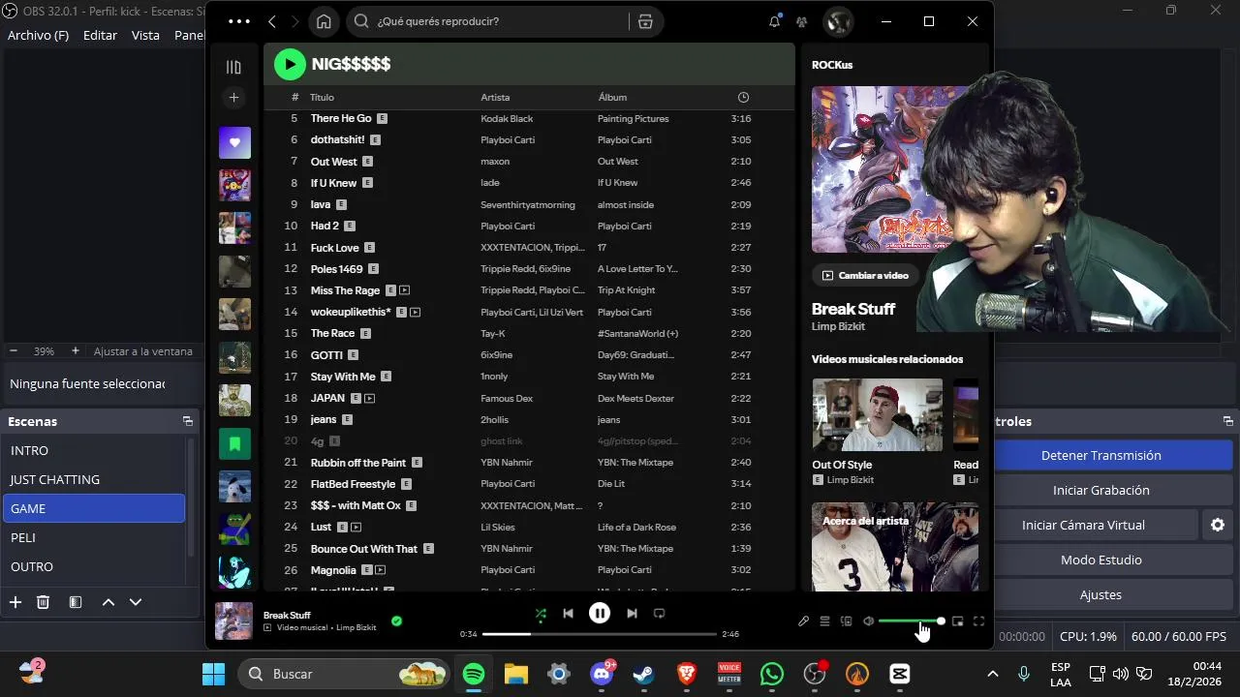Enter Spotify full screen mode
This screenshot has height=697, width=1240.
pyautogui.click(x=978, y=621)
